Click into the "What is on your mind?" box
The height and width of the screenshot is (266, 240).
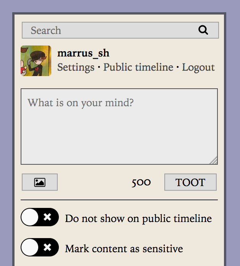pyautogui.click(x=119, y=127)
